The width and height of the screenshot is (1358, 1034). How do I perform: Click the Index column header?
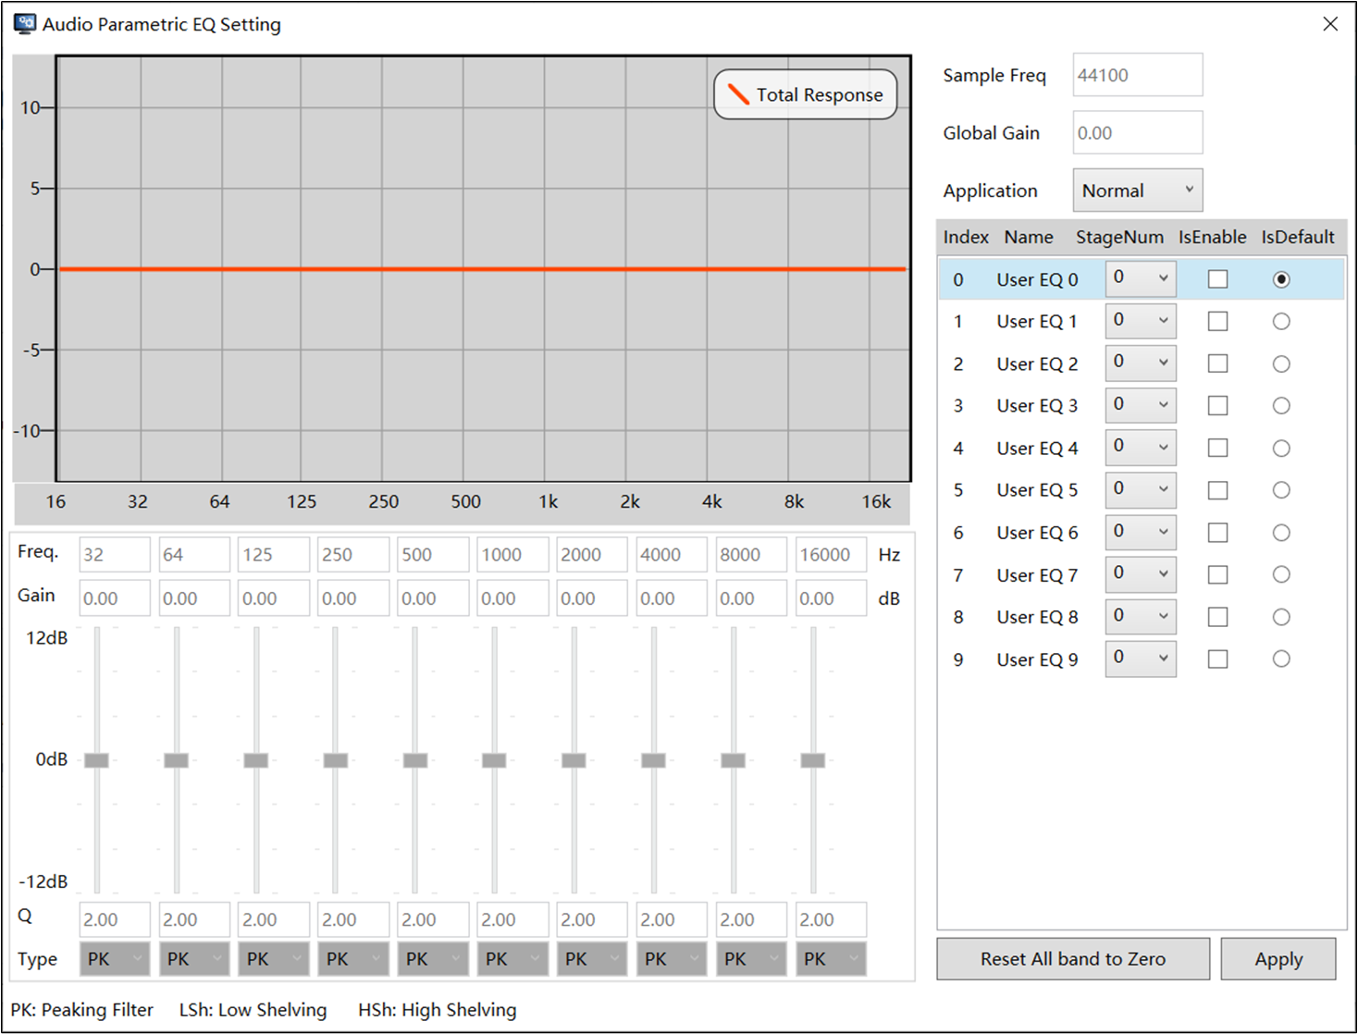click(x=966, y=237)
